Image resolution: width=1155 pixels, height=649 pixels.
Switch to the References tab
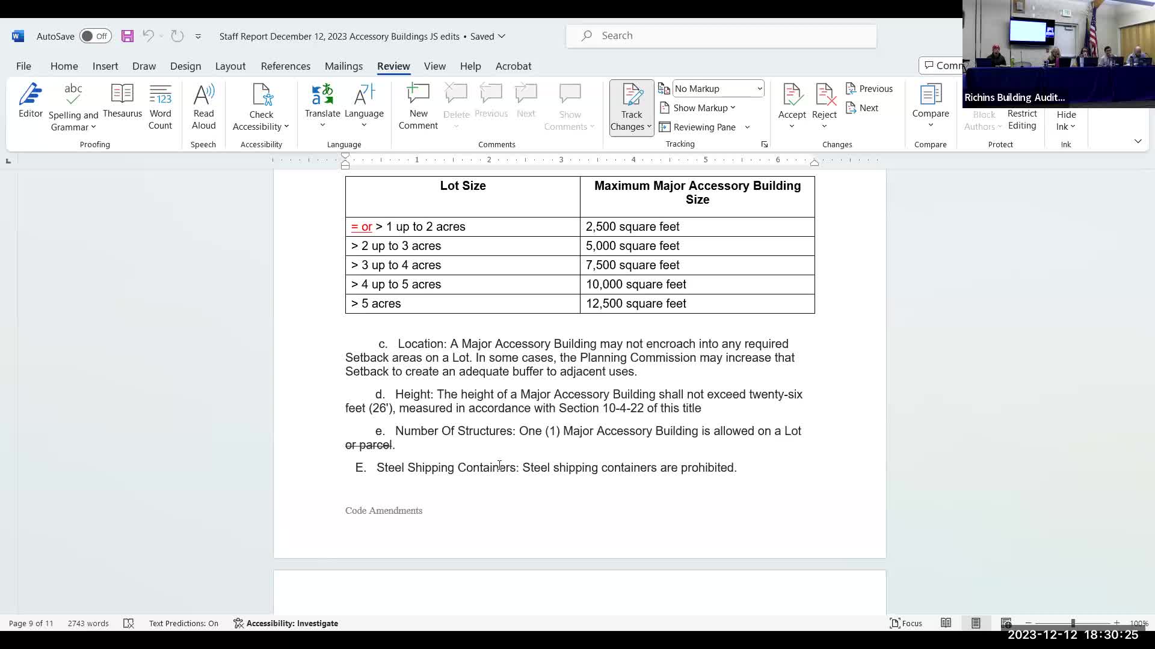pos(285,66)
